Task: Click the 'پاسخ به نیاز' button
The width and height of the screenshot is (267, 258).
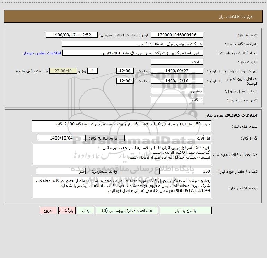Action: pyautogui.click(x=186, y=210)
